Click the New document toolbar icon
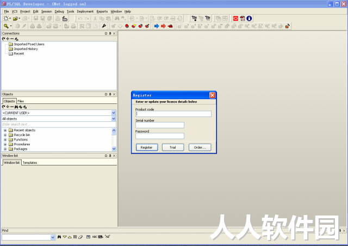 point(6,19)
